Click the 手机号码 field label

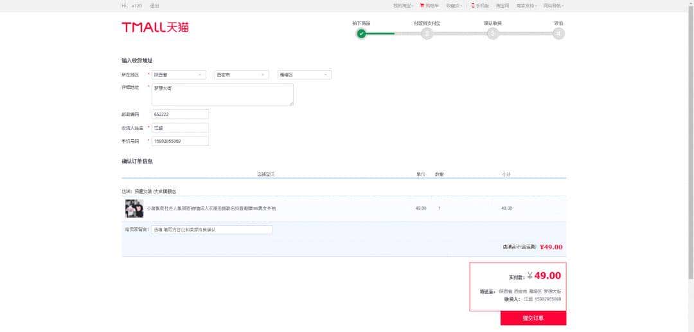130,141
